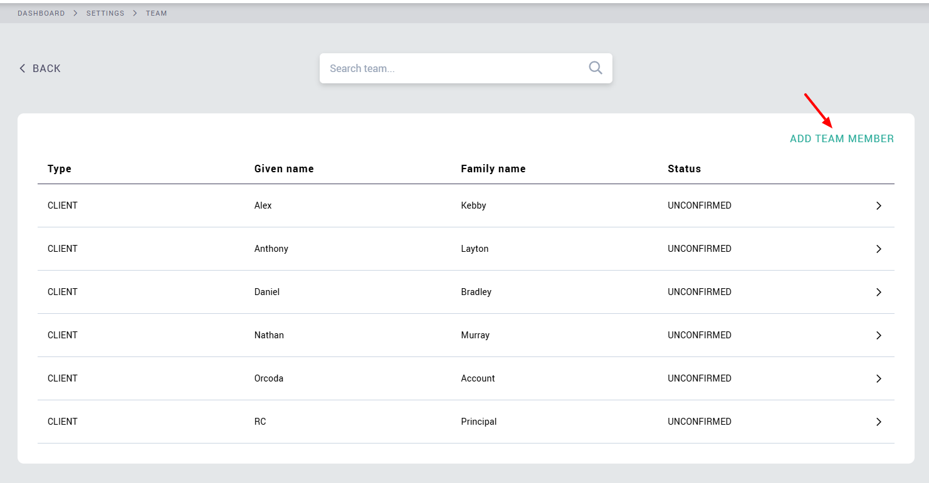
Task: Click the TEAM breadcrumb item
Action: (x=156, y=13)
